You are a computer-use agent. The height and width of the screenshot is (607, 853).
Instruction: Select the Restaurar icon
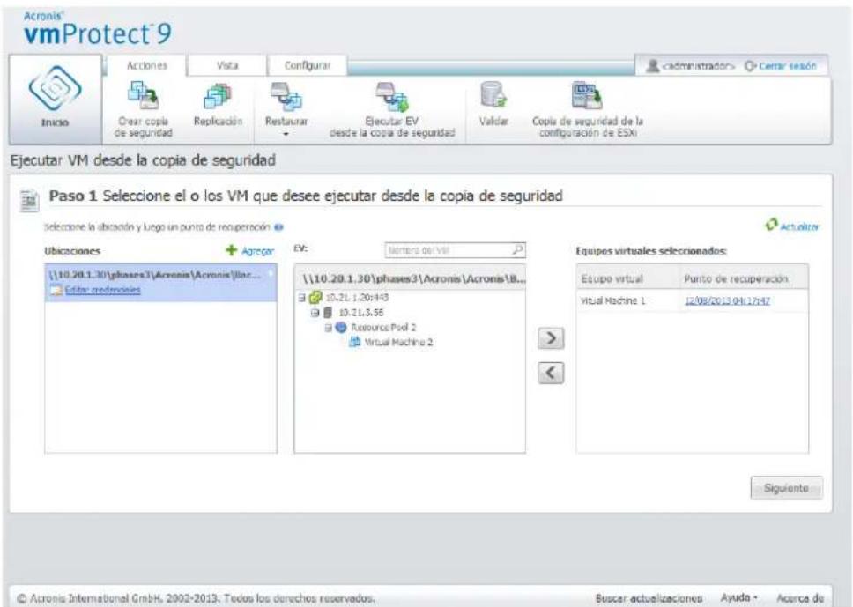click(286, 96)
